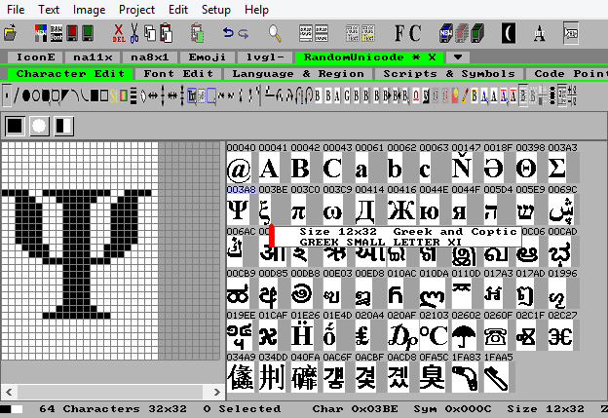Open the Scripts & Symbols tab
This screenshot has width=608, height=418.
[449, 74]
